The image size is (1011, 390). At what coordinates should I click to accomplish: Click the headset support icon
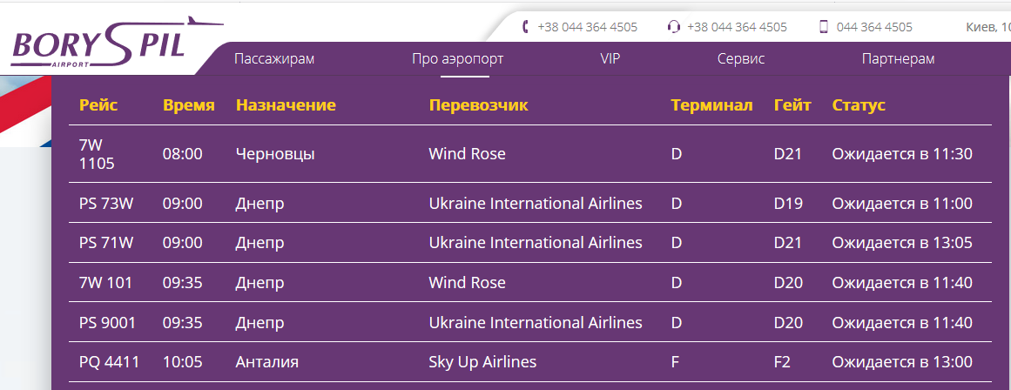coord(674,27)
